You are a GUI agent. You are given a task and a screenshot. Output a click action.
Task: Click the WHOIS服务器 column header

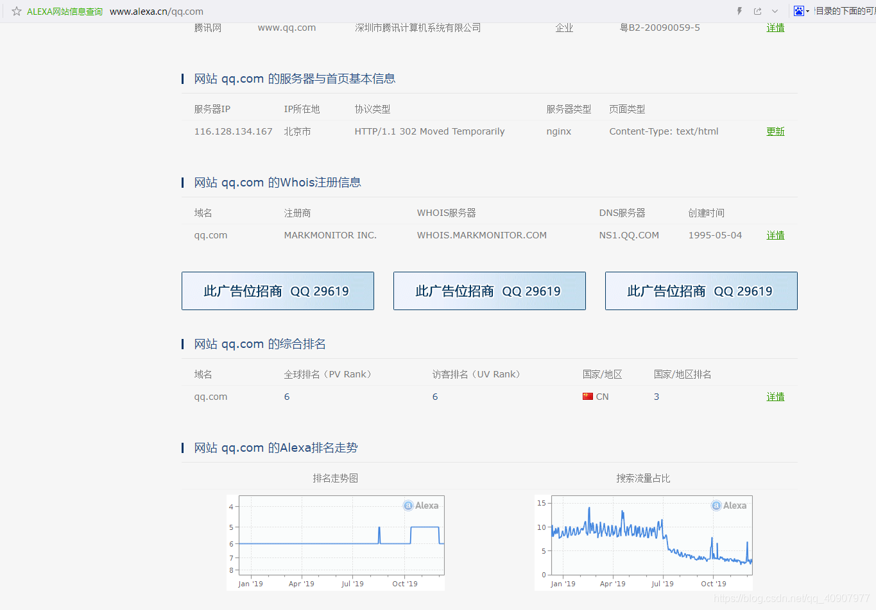pyautogui.click(x=447, y=213)
